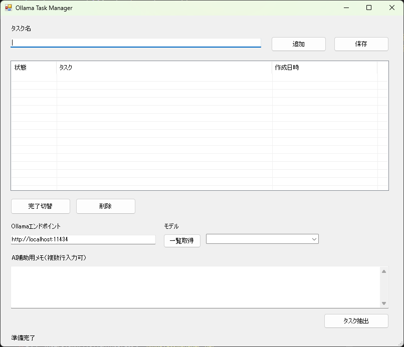
Task: Click the memo scrollbar down arrow
Action: click(384, 303)
